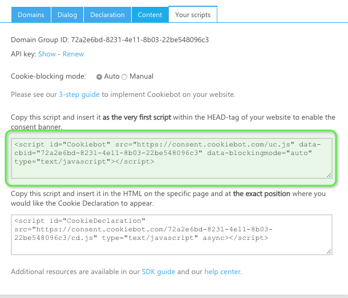Screen dimensions: 348x298
Task: Click the Your scripts tab
Action: [193, 15]
